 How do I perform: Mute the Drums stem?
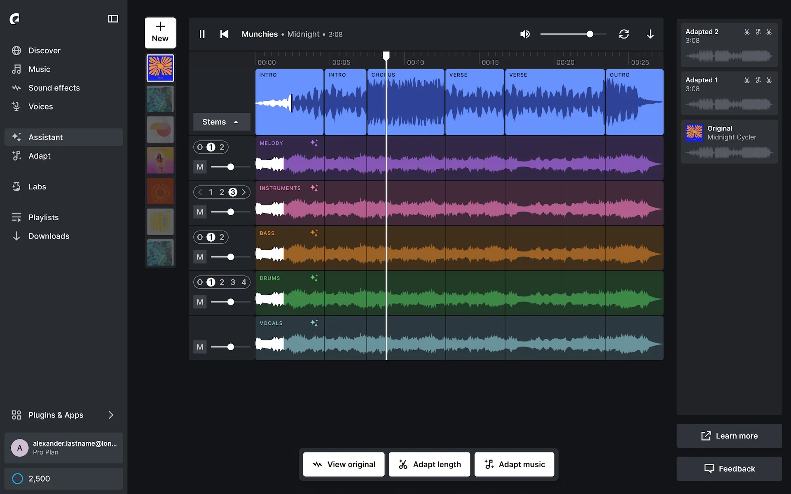point(199,302)
